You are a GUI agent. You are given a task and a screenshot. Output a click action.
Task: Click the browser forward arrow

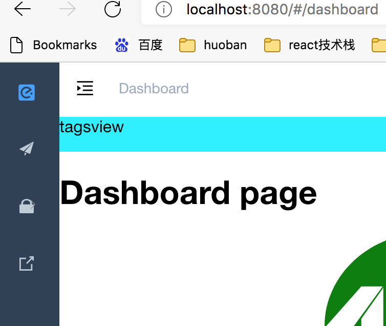coord(68,9)
